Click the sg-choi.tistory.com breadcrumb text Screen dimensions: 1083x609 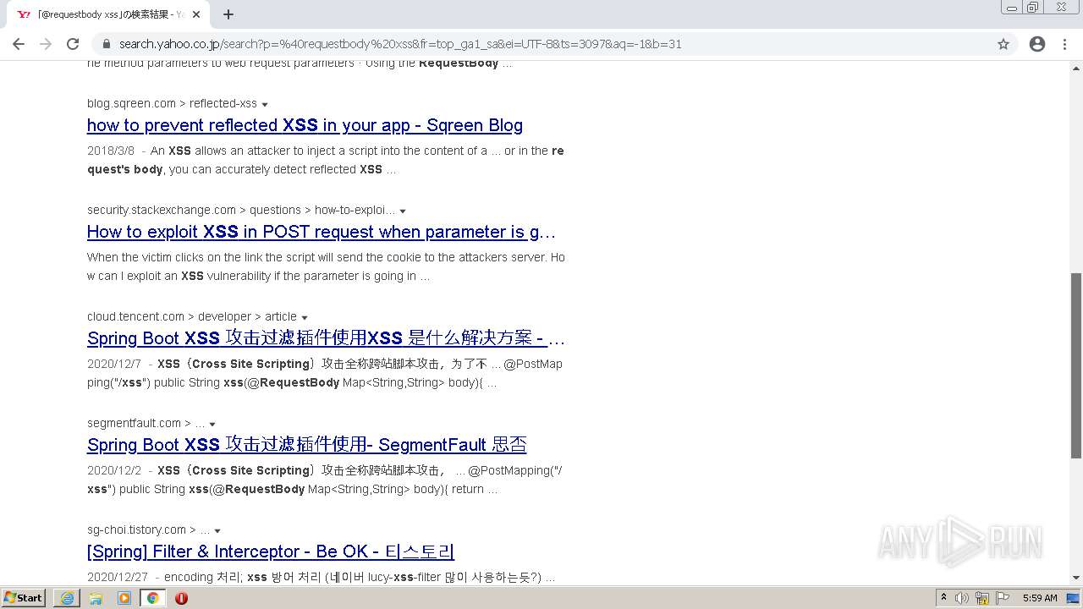pyautogui.click(x=148, y=529)
